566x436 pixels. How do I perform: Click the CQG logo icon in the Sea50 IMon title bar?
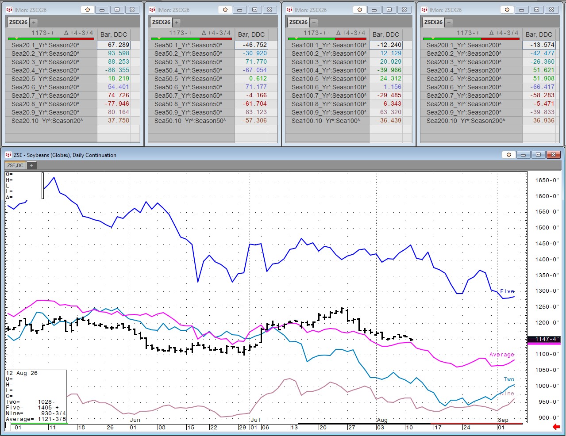pos(152,10)
